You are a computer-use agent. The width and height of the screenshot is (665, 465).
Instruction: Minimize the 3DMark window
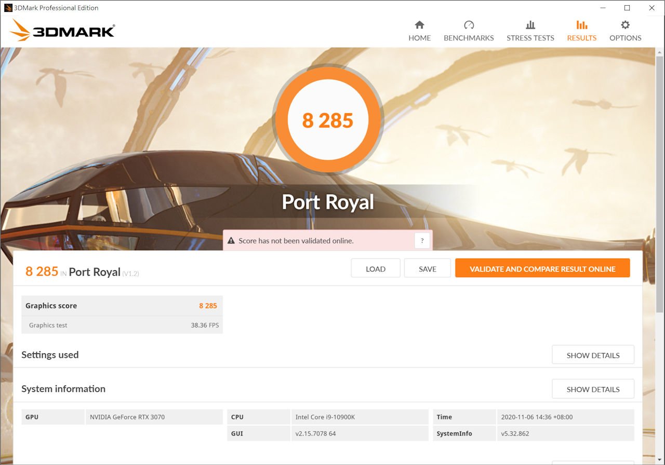coord(603,8)
